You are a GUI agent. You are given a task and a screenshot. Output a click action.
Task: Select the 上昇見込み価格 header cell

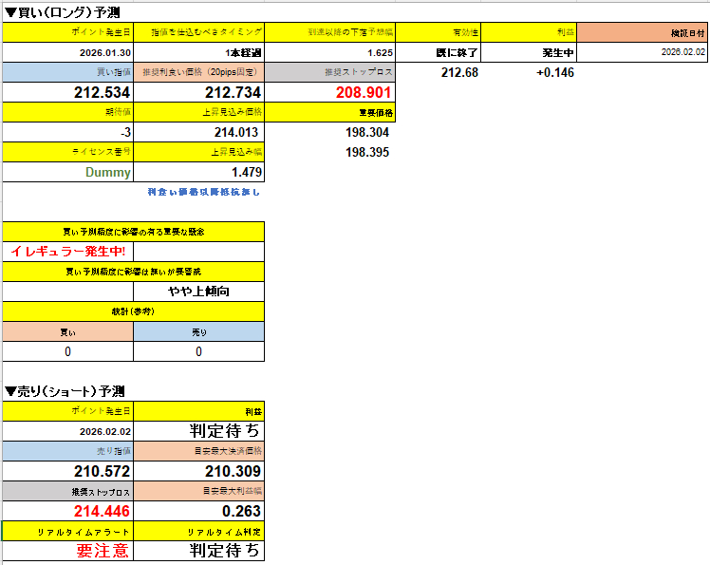pyautogui.click(x=198, y=112)
